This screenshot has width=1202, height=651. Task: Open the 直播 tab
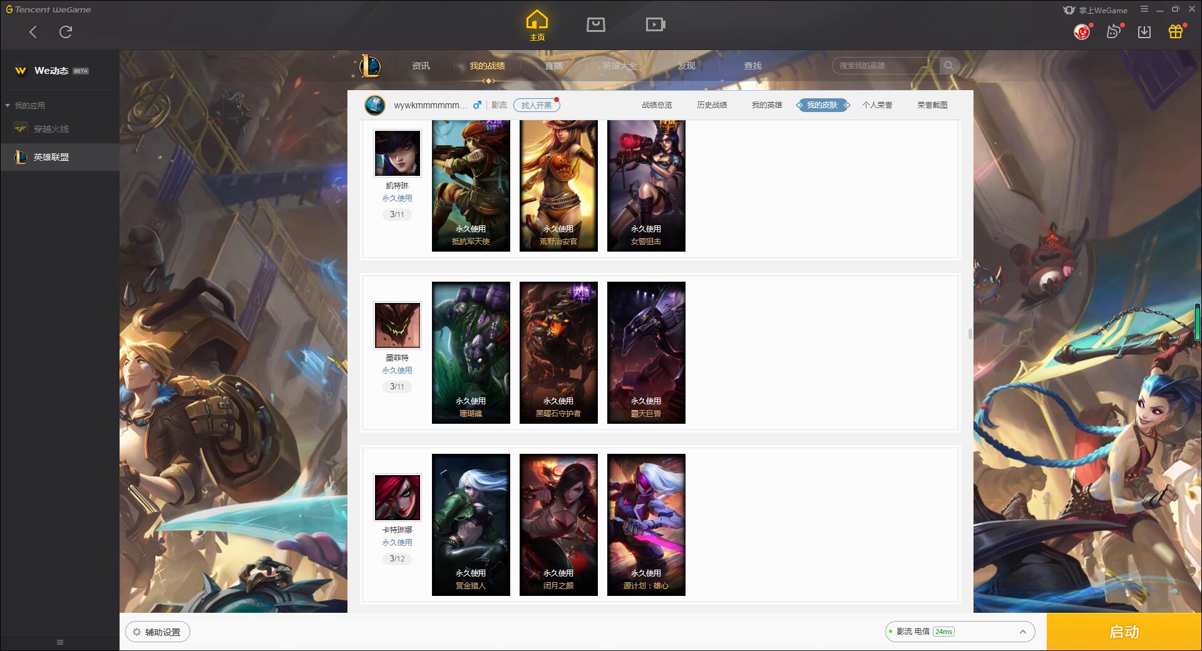coord(553,66)
